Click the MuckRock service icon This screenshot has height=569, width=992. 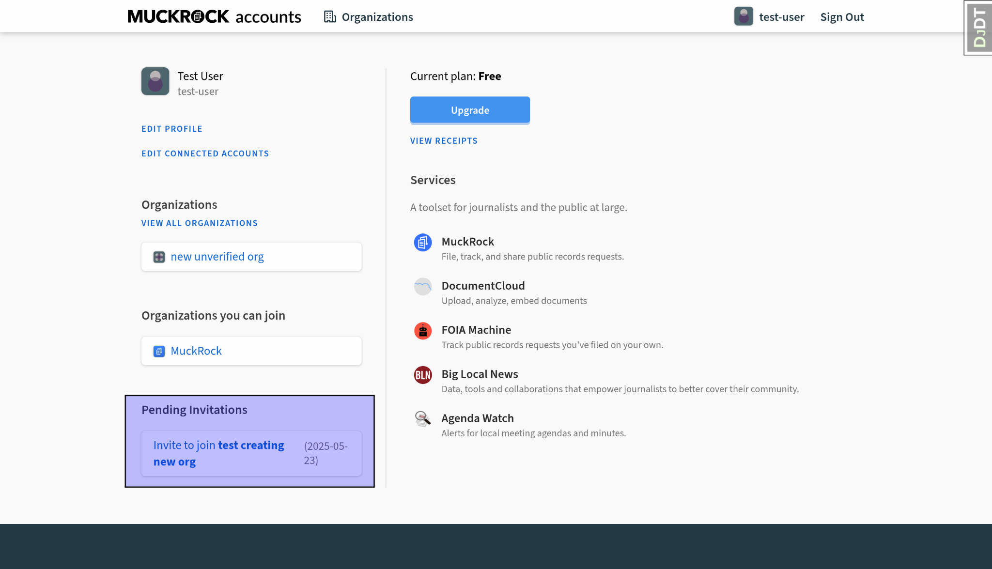tap(423, 242)
